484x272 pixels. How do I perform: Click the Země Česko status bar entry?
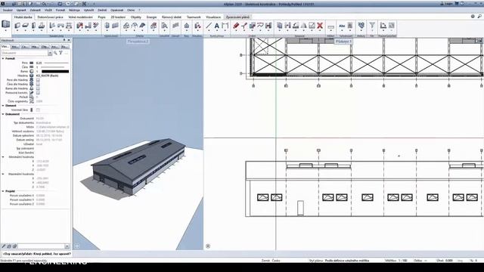[x=271, y=261]
